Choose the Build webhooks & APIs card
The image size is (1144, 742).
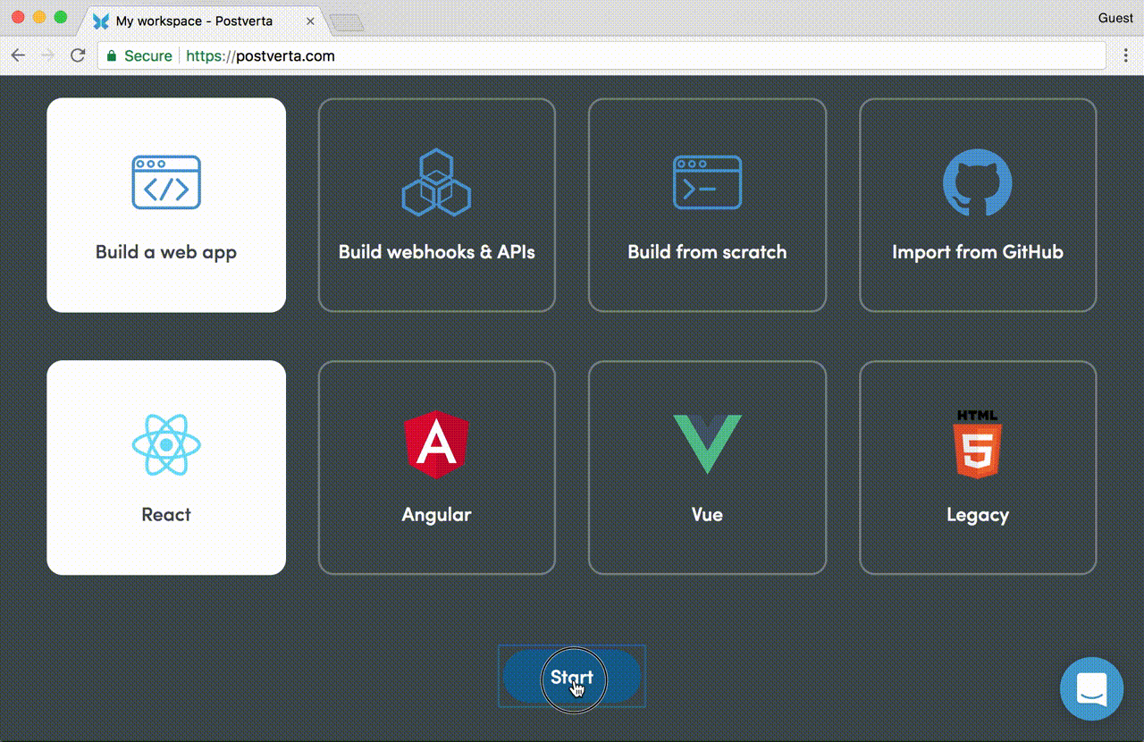click(x=437, y=205)
